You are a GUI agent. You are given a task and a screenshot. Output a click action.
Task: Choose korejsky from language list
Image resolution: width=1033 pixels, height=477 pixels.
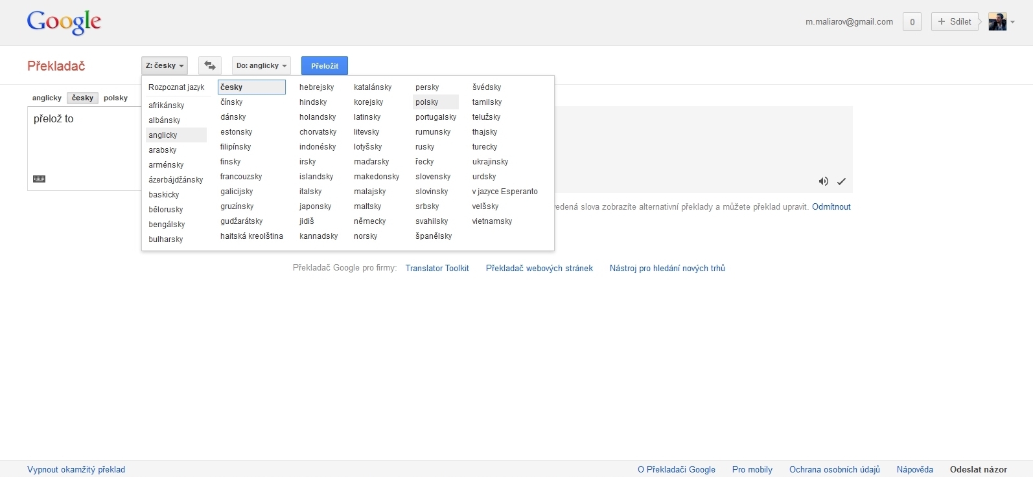(x=369, y=102)
